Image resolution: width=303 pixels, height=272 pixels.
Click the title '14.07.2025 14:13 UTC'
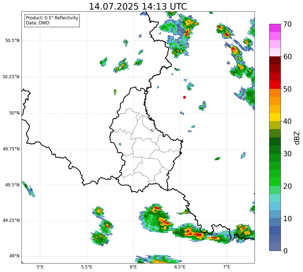click(138, 6)
